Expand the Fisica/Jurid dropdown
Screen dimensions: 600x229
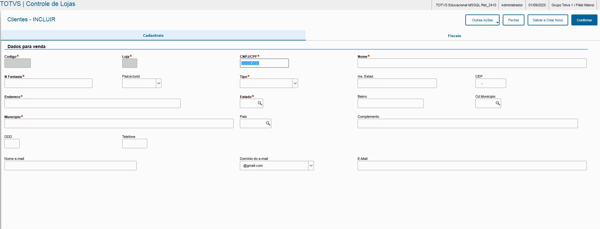tap(159, 83)
